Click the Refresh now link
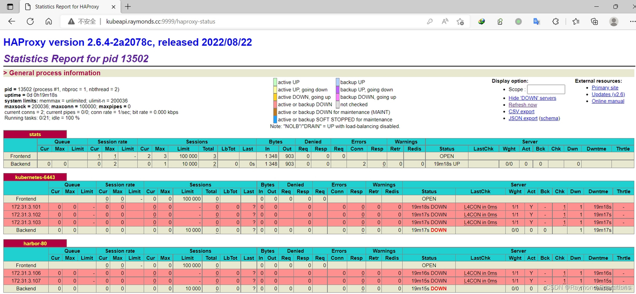 coord(522,105)
